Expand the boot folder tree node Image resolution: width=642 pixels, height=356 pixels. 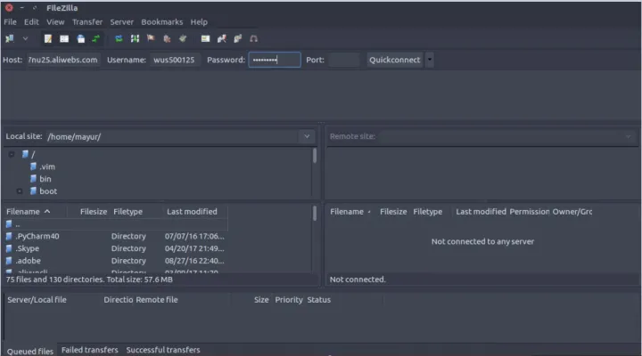tap(20, 191)
